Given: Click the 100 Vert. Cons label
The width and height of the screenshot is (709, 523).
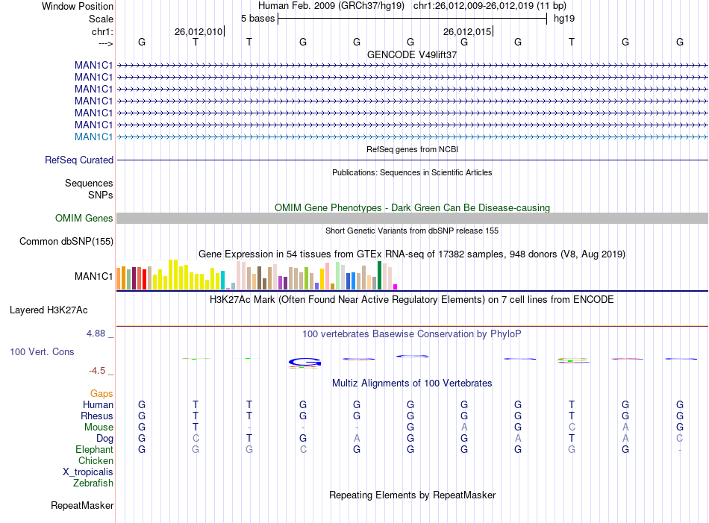Looking at the screenshot, I should tap(42, 351).
